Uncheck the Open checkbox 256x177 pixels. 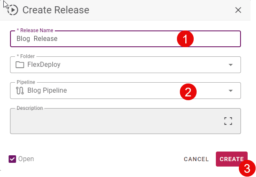click(12, 159)
